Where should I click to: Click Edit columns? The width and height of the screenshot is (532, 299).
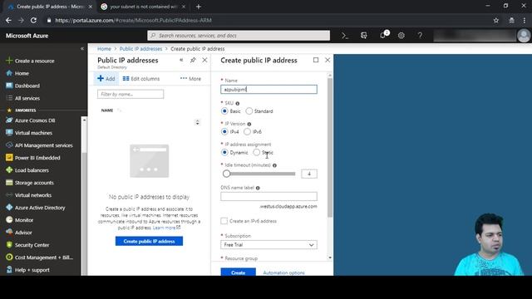point(141,79)
